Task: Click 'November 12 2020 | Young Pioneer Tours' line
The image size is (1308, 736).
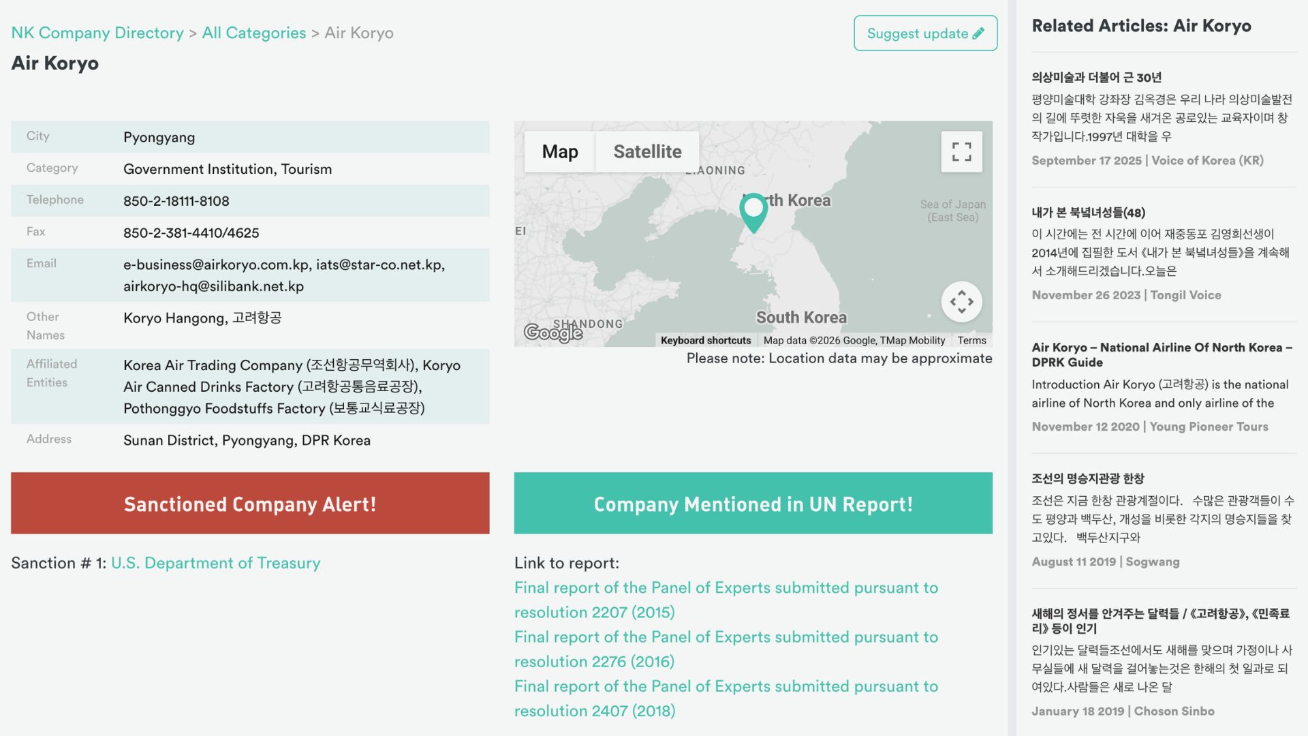Action: [x=1150, y=427]
